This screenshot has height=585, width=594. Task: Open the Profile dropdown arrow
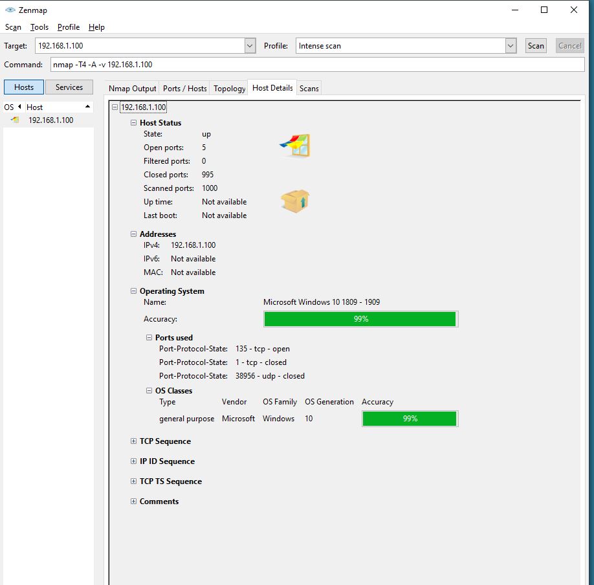[511, 46]
